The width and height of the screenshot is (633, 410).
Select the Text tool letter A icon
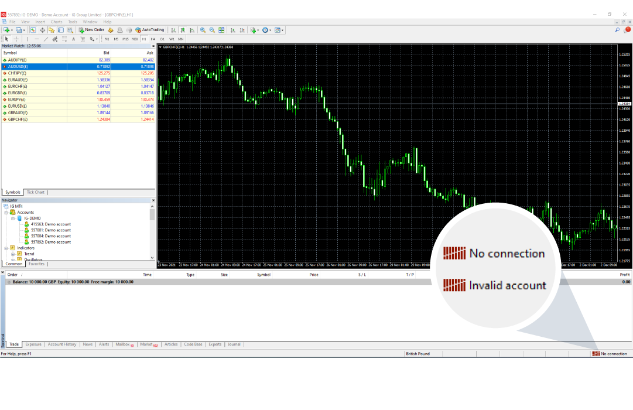pyautogui.click(x=73, y=39)
